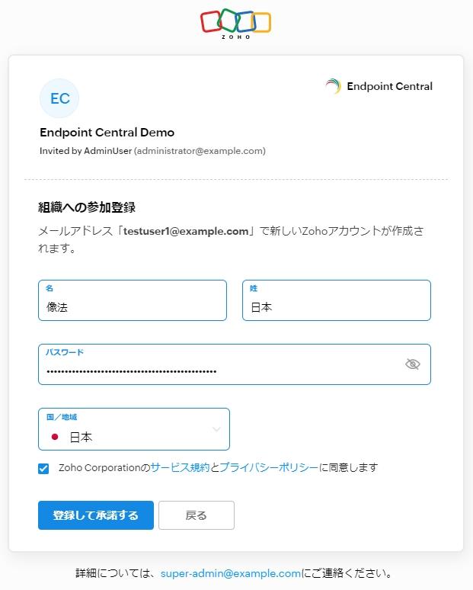Focus the 姓 last name field
This screenshot has width=473, height=590.
pos(336,307)
